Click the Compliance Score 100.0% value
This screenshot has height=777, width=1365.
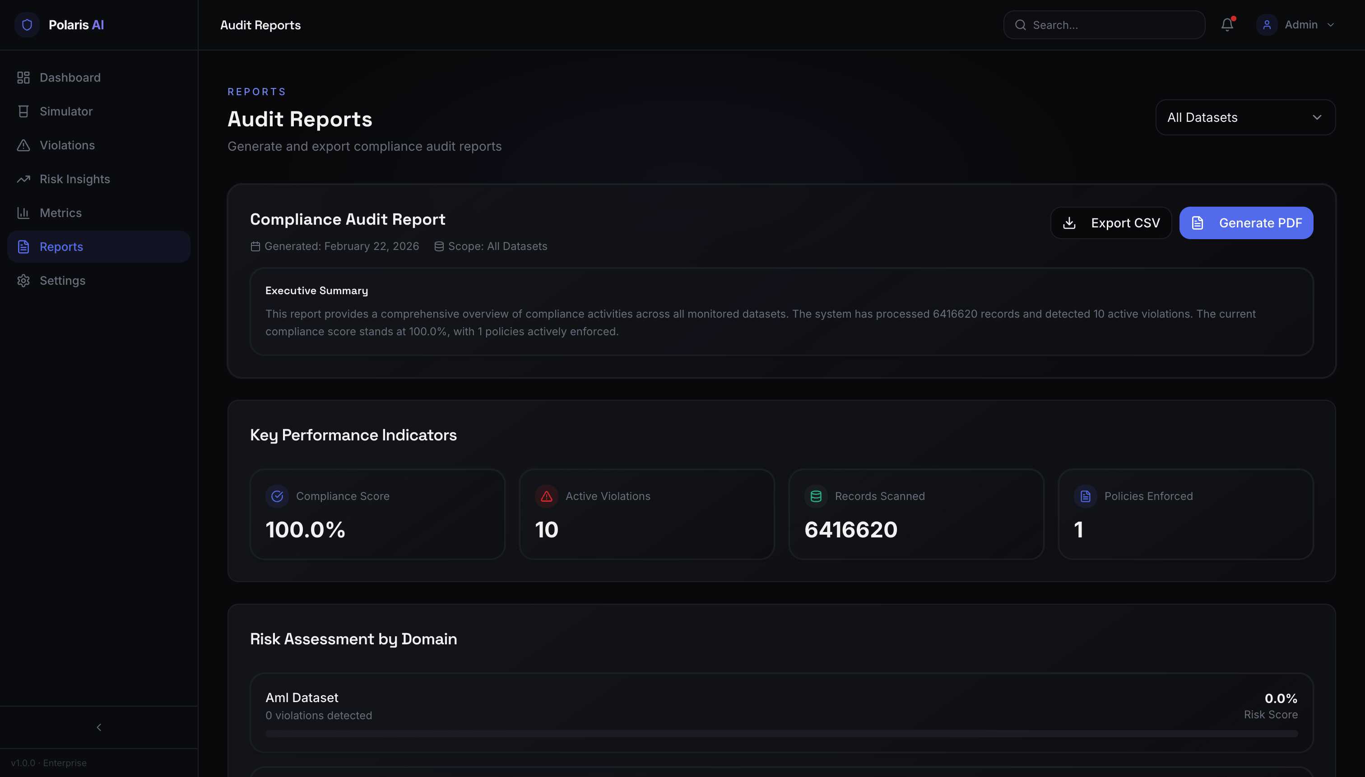[x=305, y=529]
